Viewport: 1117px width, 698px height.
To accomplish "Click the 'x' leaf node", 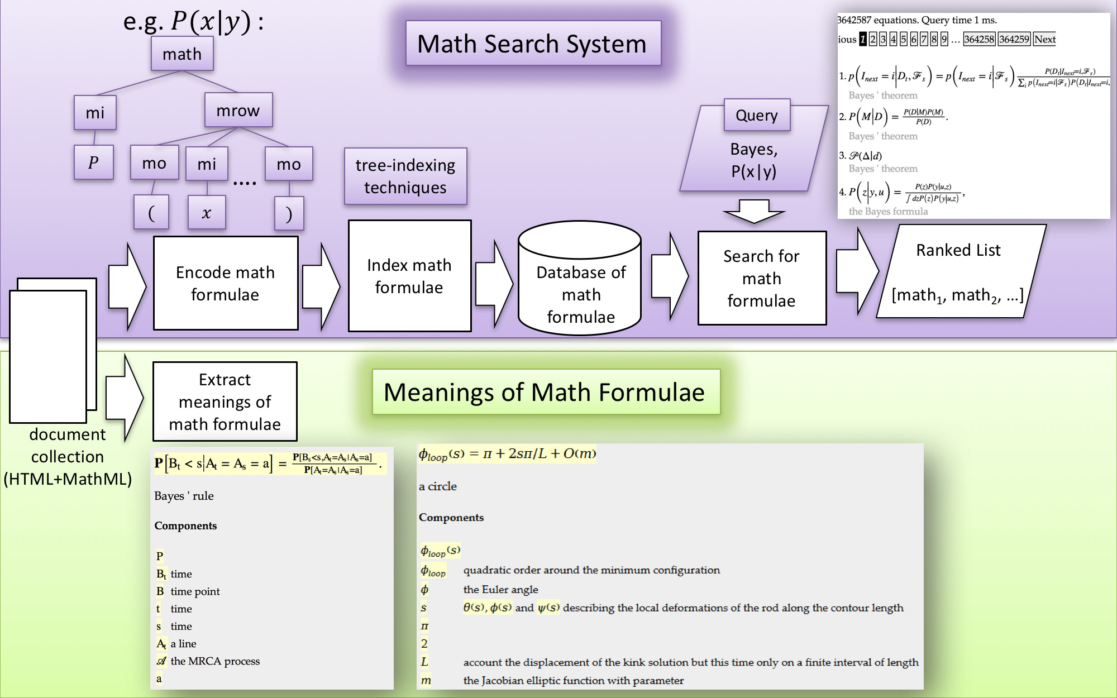I will (x=207, y=213).
